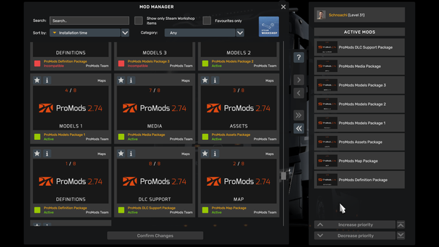This screenshot has height=247, width=439.
Task: Favourite the ProMods DLC Support Package star
Action: click(x=121, y=154)
